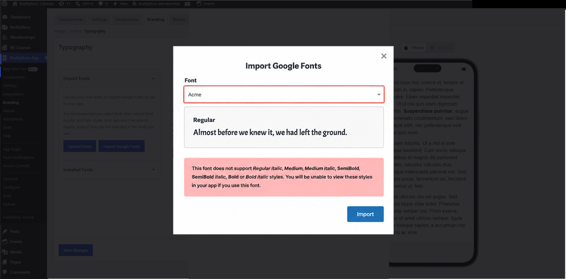
Task: Click the Import Google Fonts button
Action: [x=121, y=146]
